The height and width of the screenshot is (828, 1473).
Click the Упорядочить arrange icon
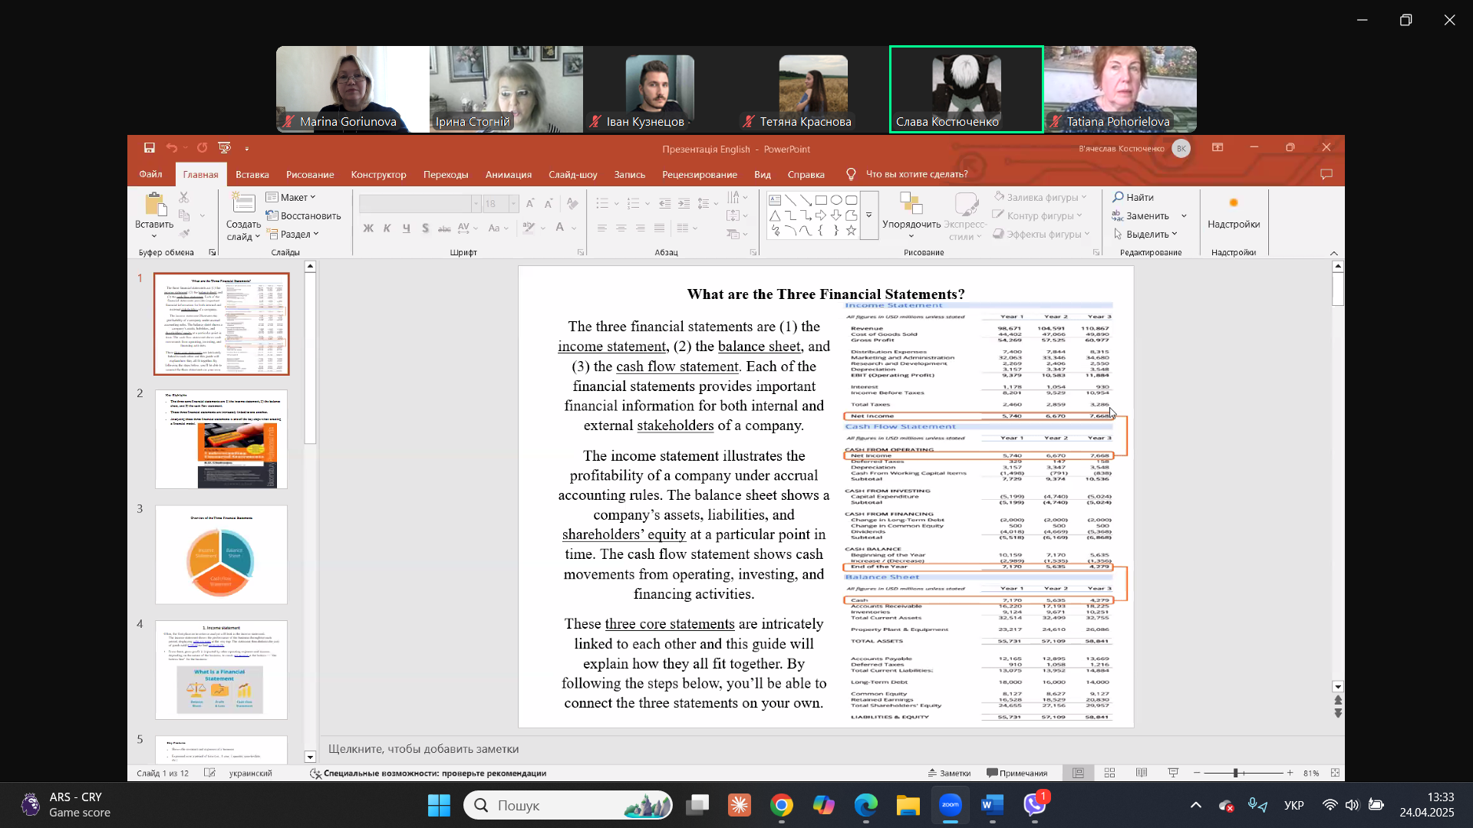pos(911,204)
